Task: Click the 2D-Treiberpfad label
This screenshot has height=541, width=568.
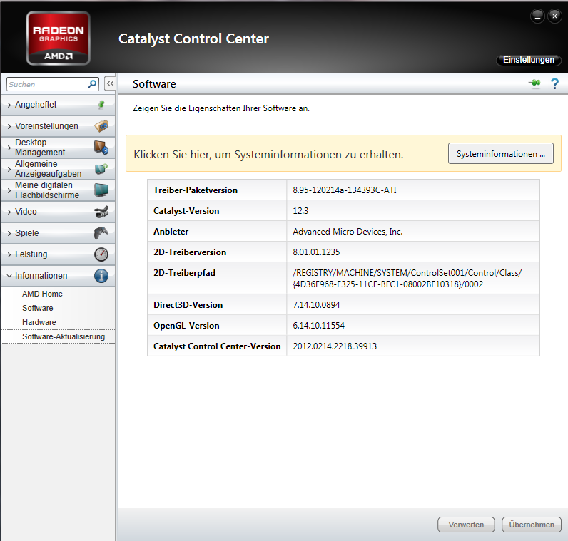Action: point(184,272)
